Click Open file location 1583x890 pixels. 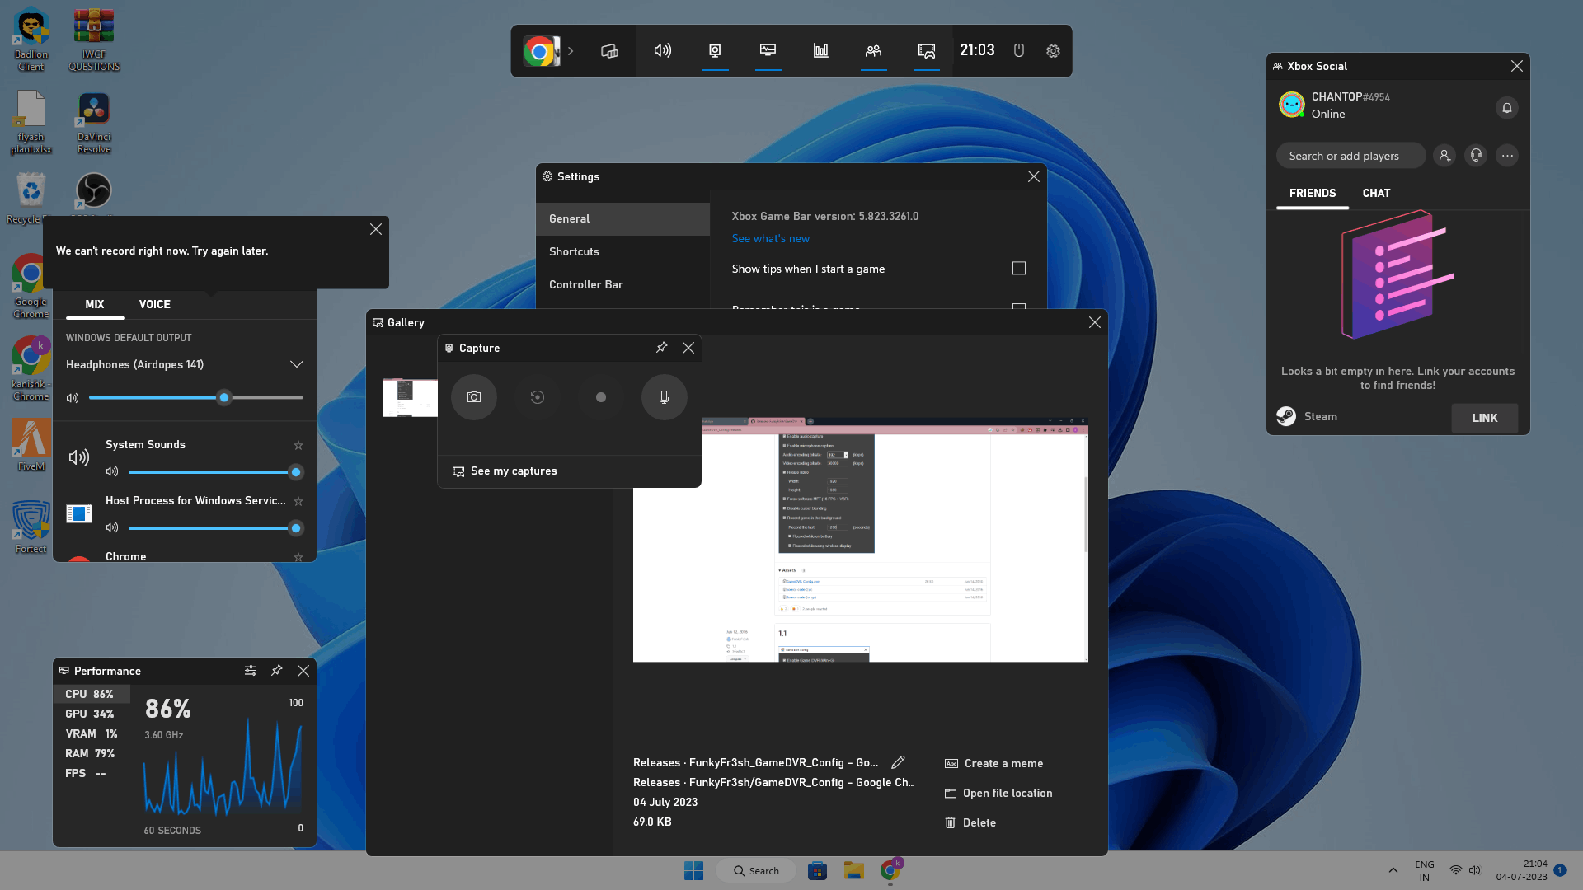click(998, 794)
